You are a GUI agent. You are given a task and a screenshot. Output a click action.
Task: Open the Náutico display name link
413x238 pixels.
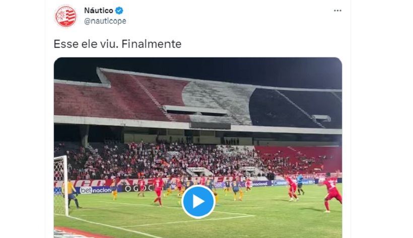[x=99, y=11]
